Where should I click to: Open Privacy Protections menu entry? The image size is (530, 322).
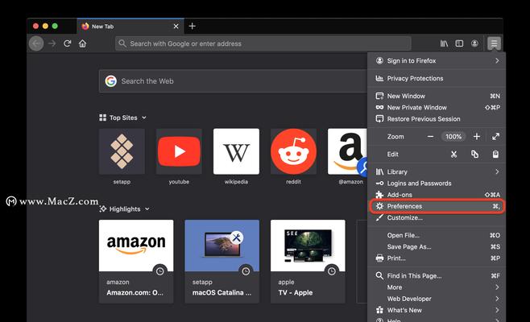[437, 78]
